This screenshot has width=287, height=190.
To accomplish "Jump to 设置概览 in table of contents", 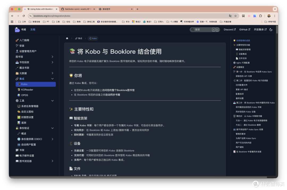I will point(239,67).
